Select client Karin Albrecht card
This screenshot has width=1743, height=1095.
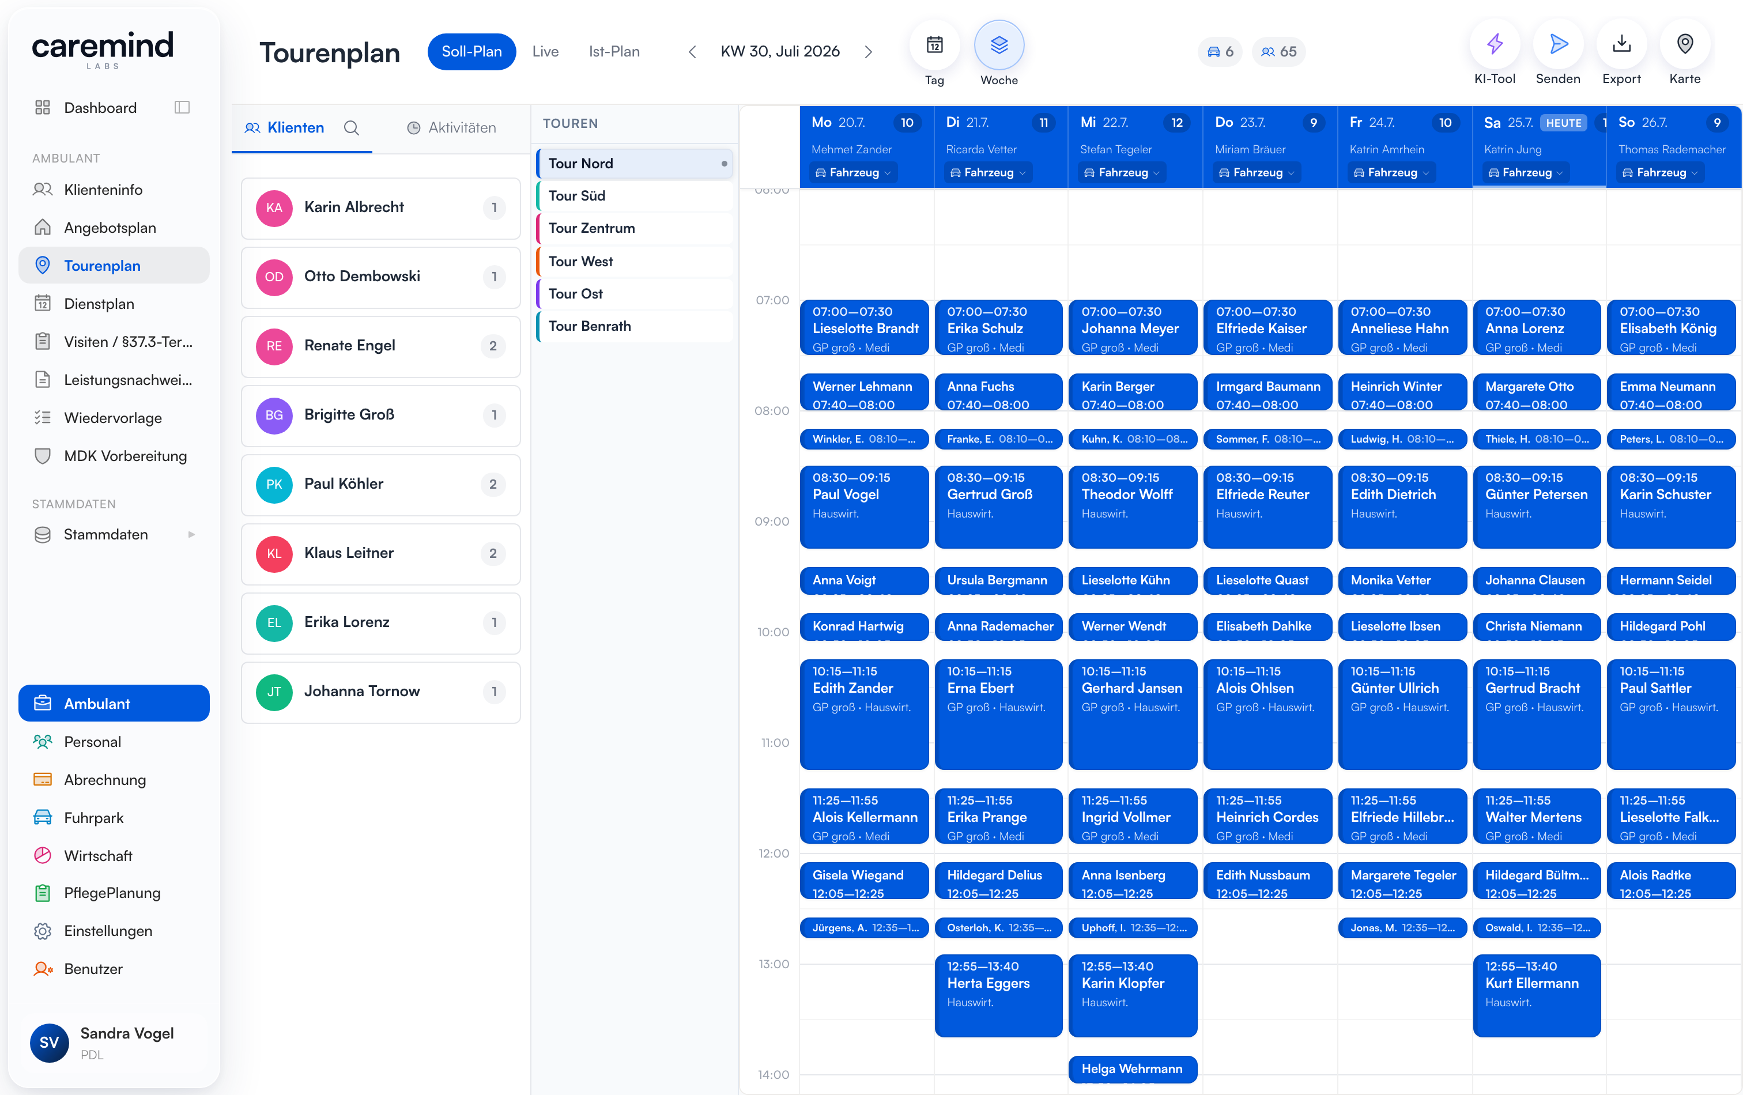coord(381,209)
